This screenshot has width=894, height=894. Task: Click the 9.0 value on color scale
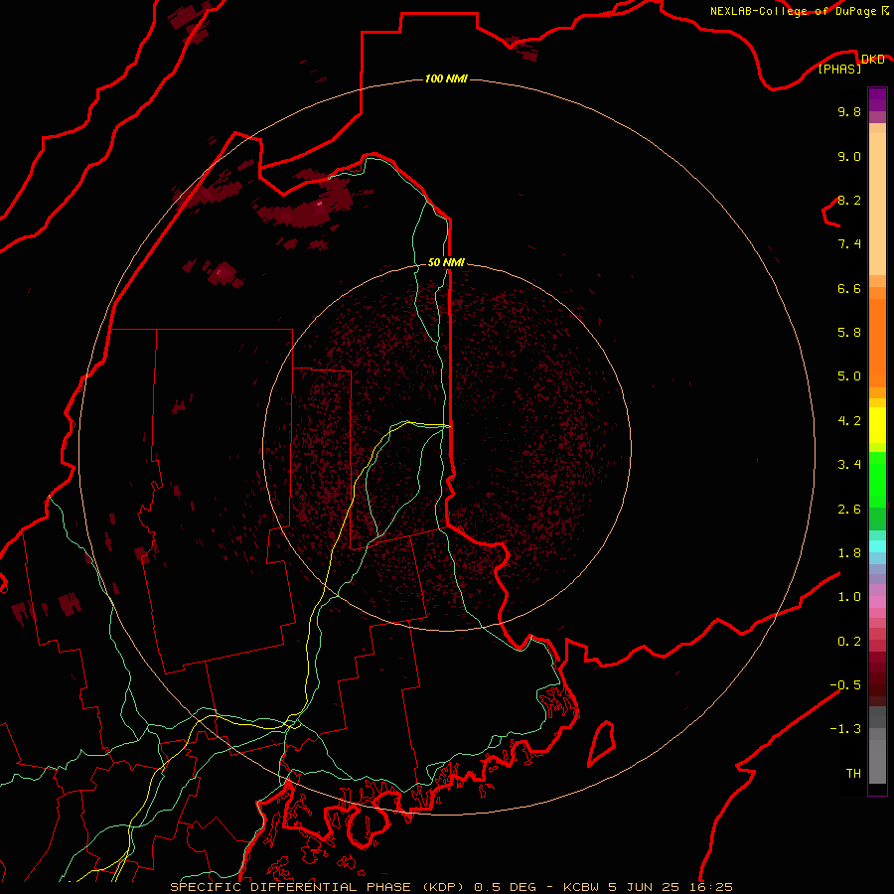coord(849,156)
